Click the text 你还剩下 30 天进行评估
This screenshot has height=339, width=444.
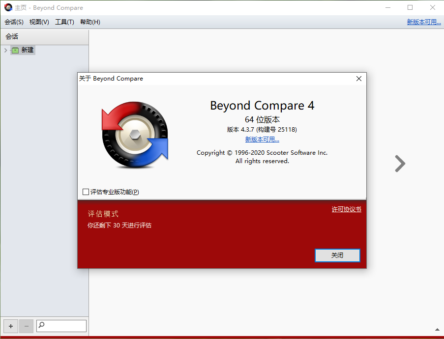point(119,225)
